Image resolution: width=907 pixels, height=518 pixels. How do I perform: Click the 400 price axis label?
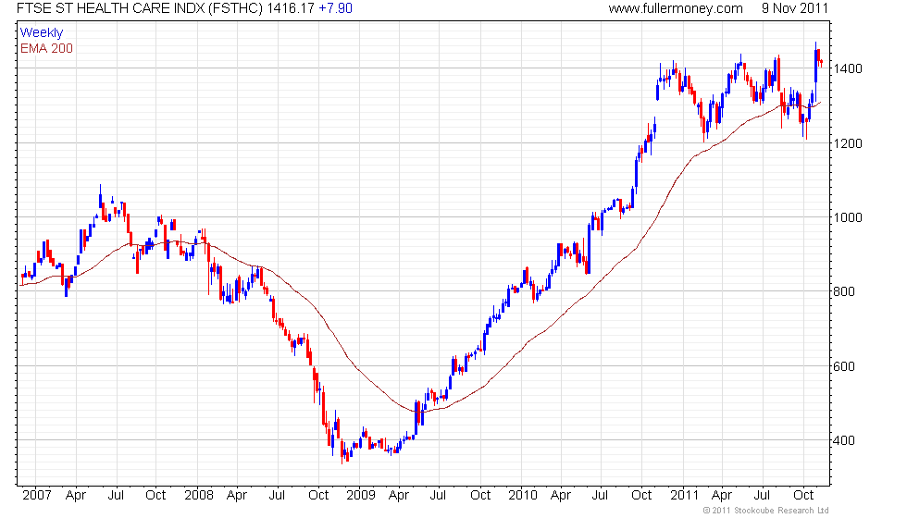pyautogui.click(x=844, y=440)
